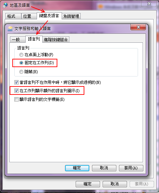Uncheck 在工作列顯示額外的語言列圖示
This screenshot has height=193, width=159.
[16, 91]
